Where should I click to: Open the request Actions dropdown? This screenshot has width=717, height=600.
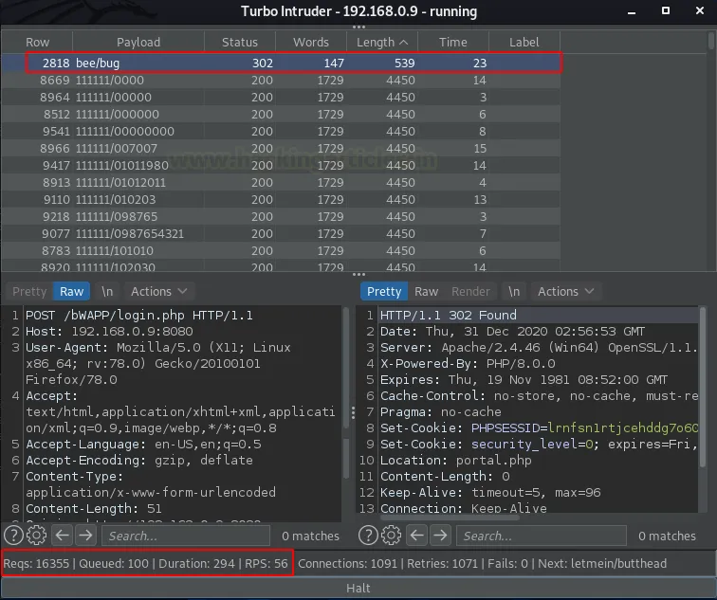[158, 292]
